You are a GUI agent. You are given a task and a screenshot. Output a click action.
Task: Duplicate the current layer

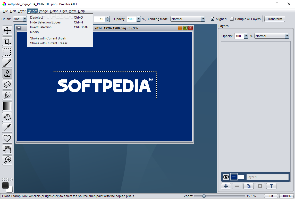[249, 186]
